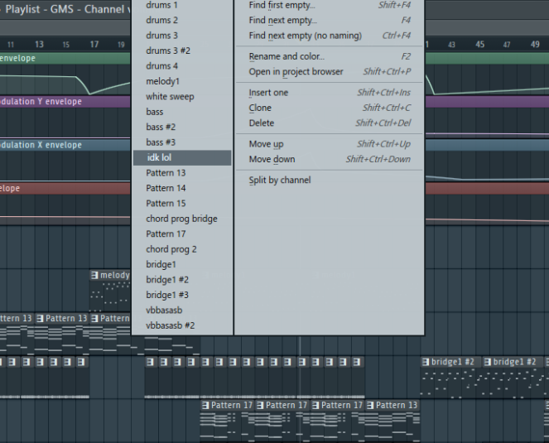This screenshot has height=443, width=549.
Task: Select the bridge1 #3 pattern
Action: (x=182, y=295)
